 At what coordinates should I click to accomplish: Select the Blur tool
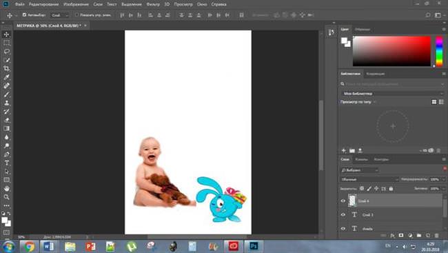pyautogui.click(x=7, y=137)
